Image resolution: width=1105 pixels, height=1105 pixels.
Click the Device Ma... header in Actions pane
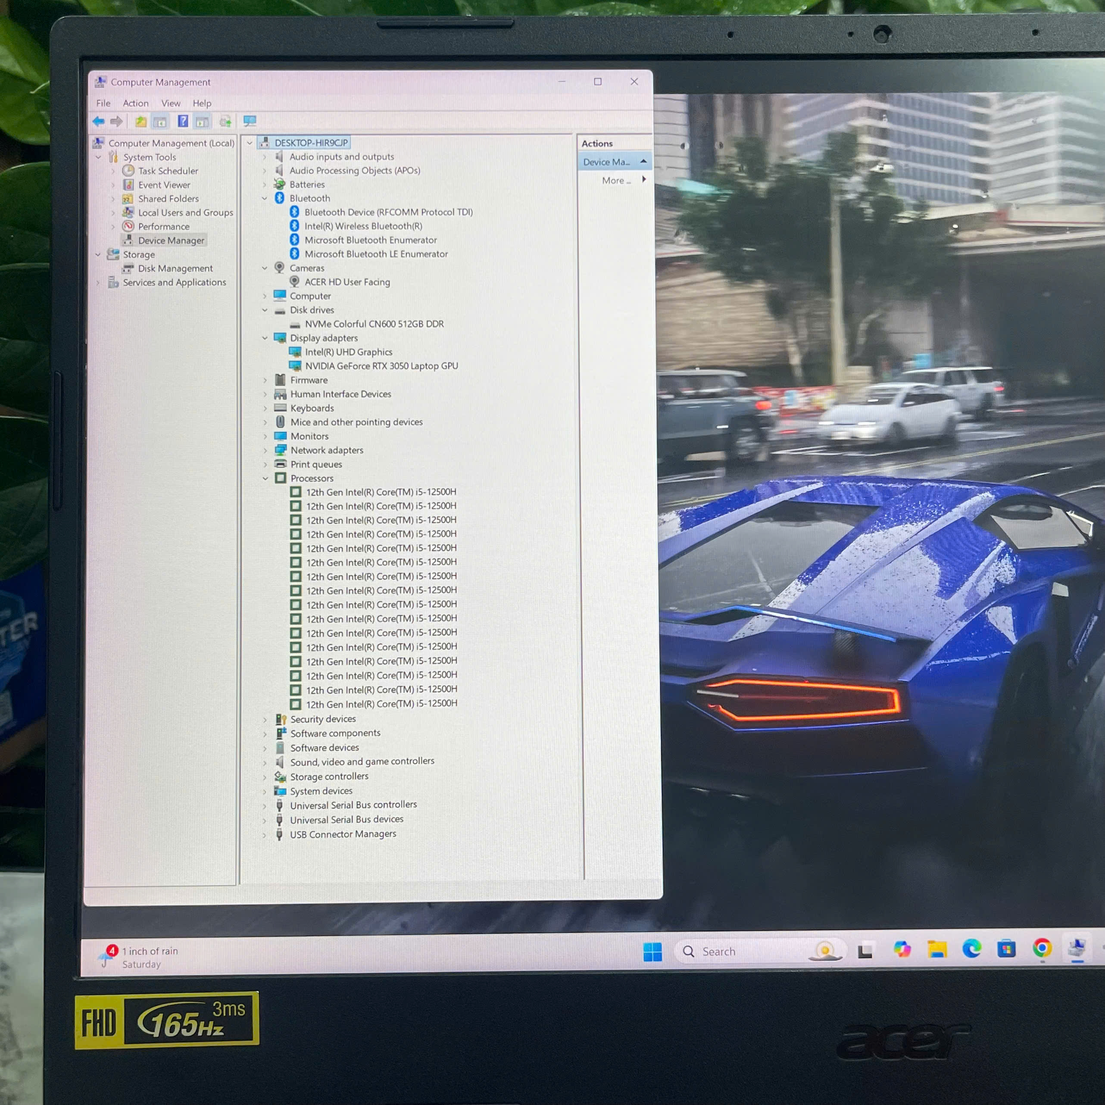[x=615, y=162]
